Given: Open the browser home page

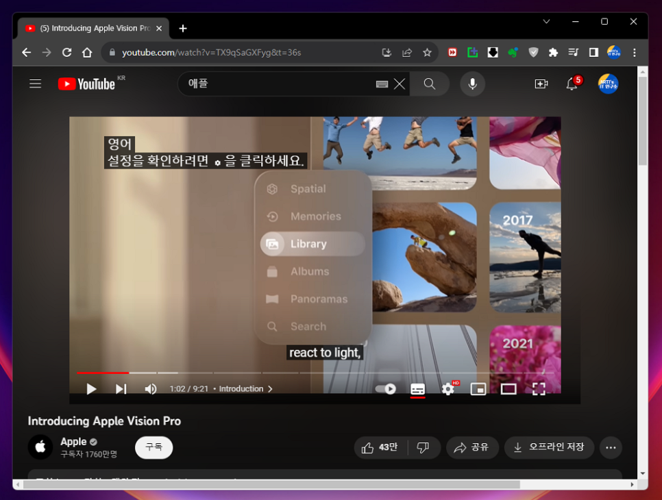Looking at the screenshot, I should coord(87,52).
